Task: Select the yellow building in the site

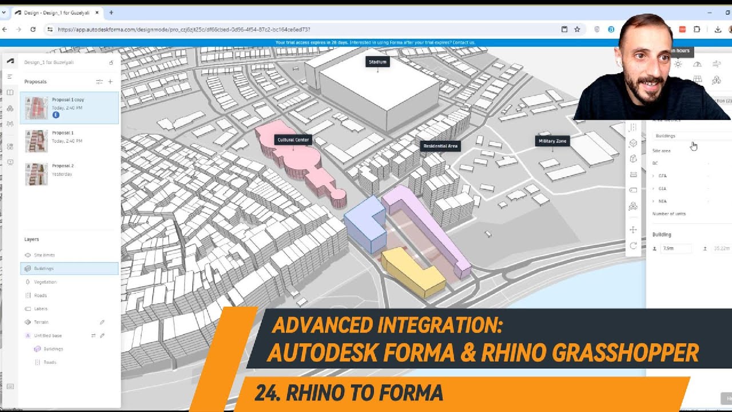Action: (413, 271)
